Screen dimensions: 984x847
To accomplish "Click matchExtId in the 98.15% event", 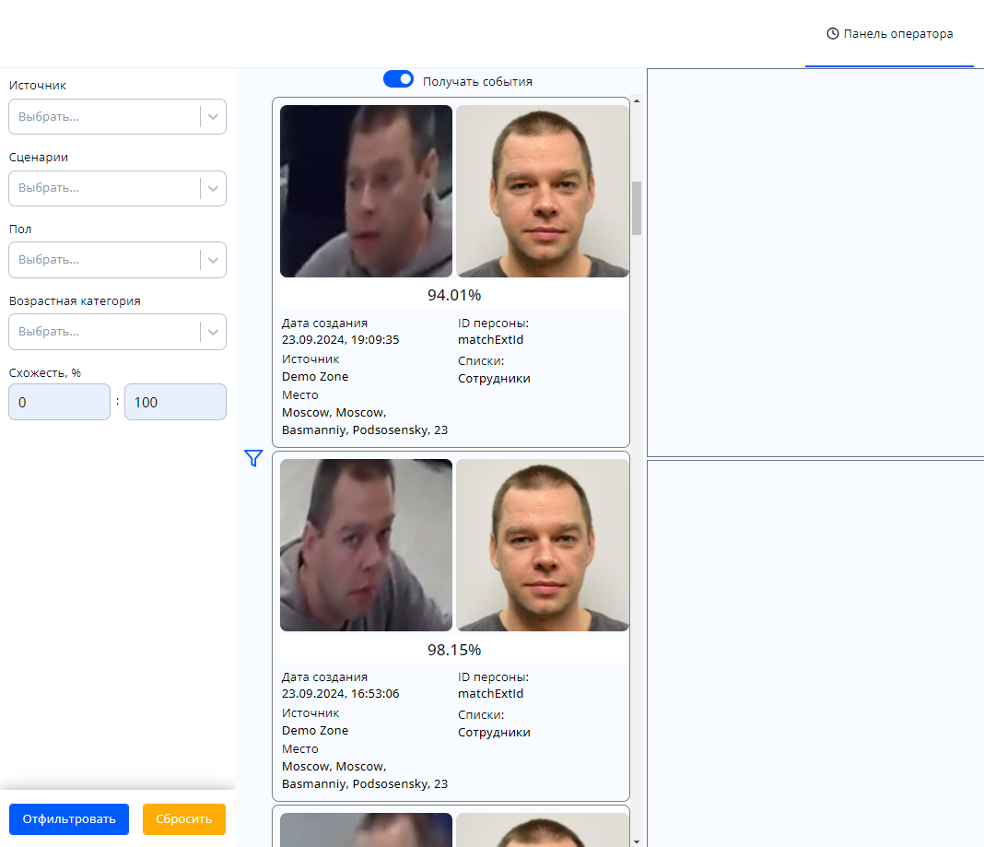I will pos(491,694).
